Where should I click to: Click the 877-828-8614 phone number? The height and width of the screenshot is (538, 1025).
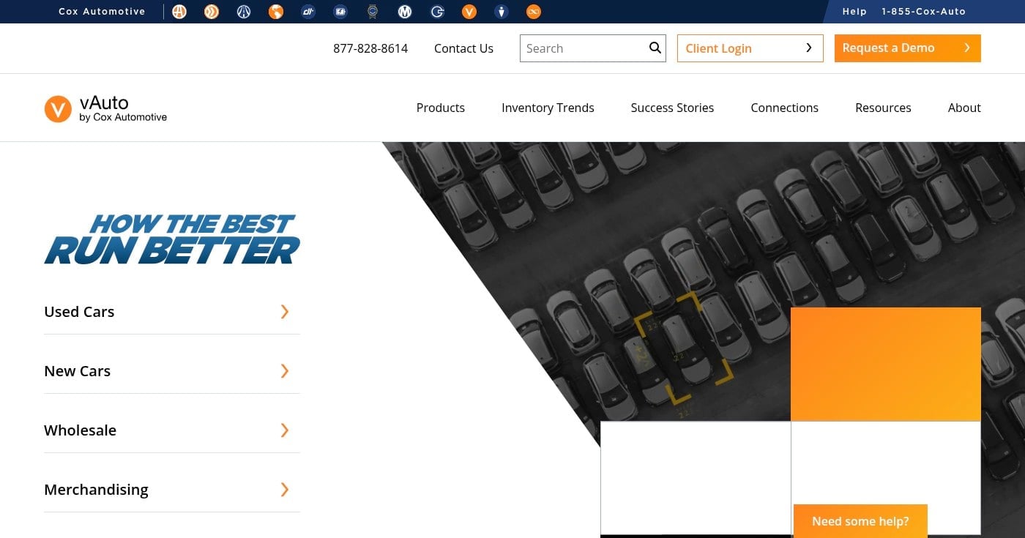370,48
